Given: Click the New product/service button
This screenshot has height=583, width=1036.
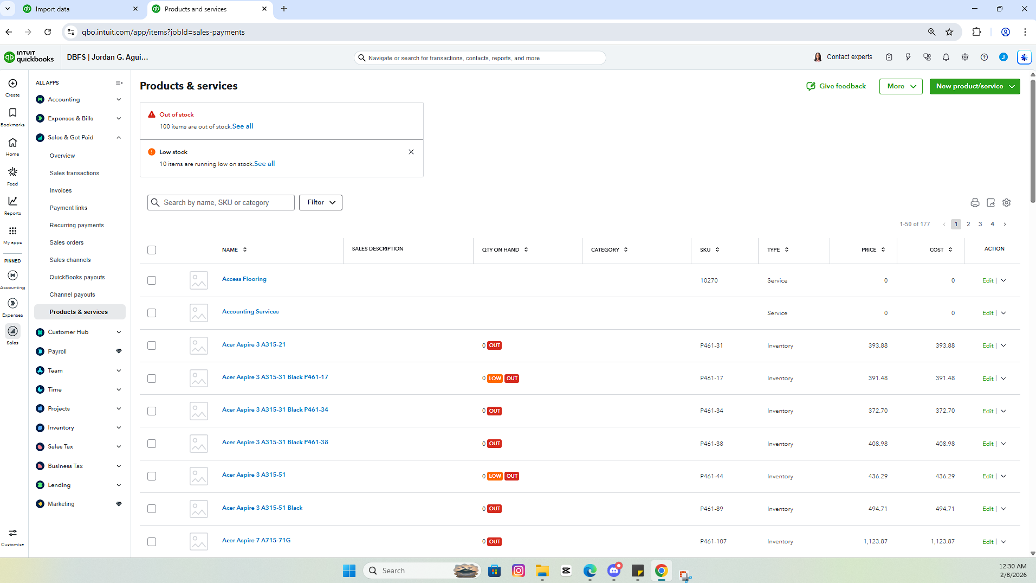Looking at the screenshot, I should click(x=975, y=86).
